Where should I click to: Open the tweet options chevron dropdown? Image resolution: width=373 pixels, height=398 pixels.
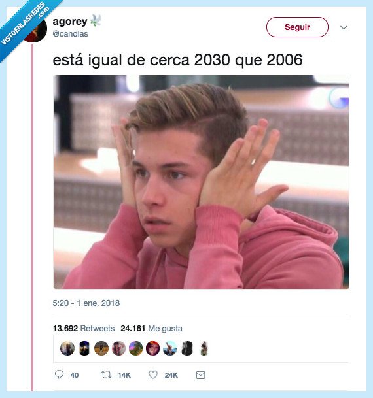click(x=344, y=27)
